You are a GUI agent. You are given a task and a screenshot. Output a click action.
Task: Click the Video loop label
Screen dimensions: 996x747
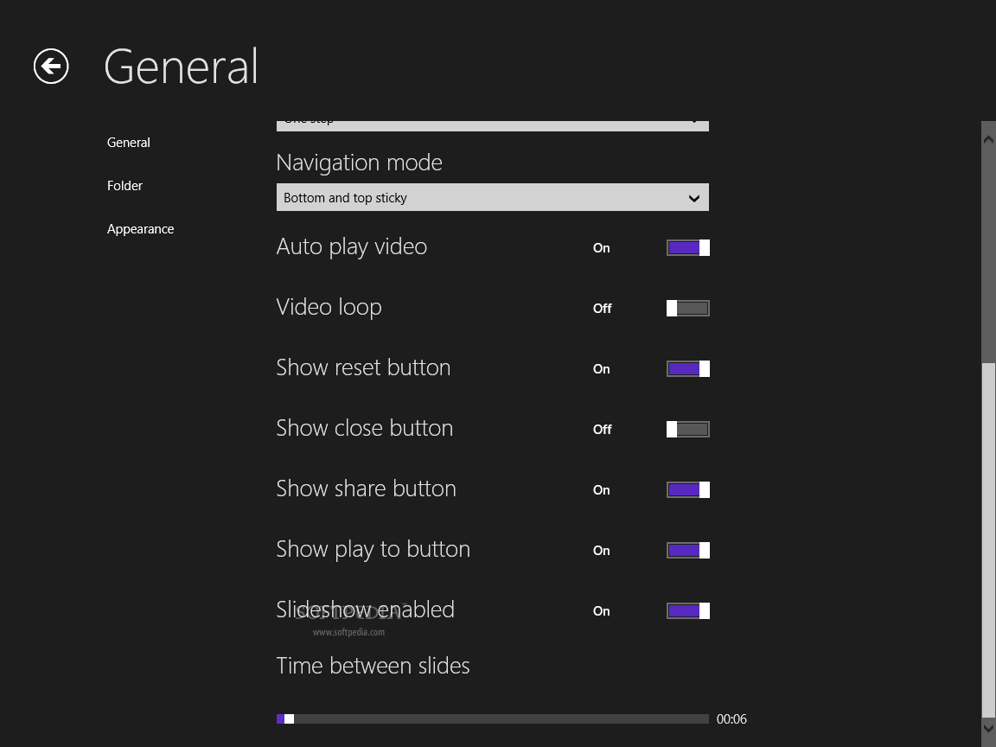pos(329,308)
